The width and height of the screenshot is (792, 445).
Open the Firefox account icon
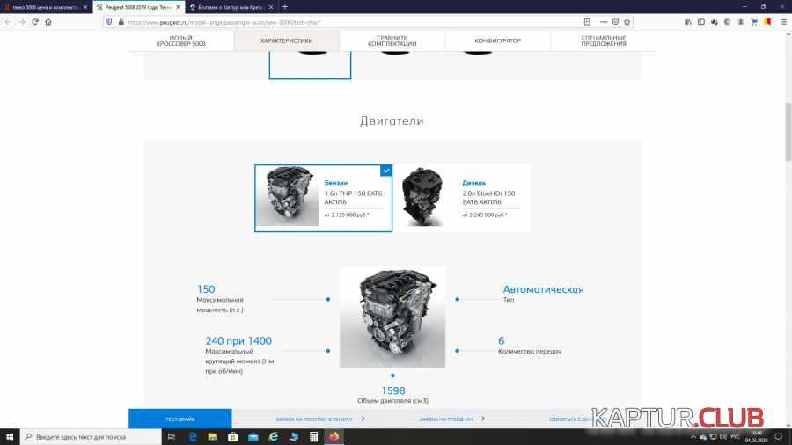click(x=740, y=22)
